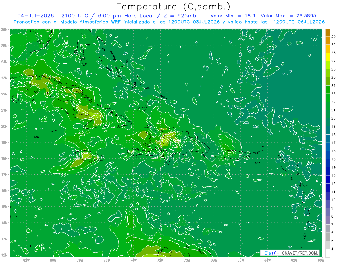Click the 'SisPi – ONAMET/REP.DOM.' source label
Image resolution: width=341 pixels, height=264 pixels.
tap(290, 253)
